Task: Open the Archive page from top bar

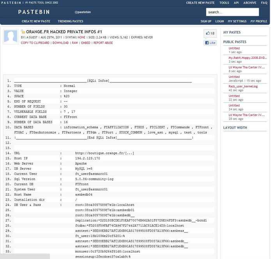Action: click(250, 3)
